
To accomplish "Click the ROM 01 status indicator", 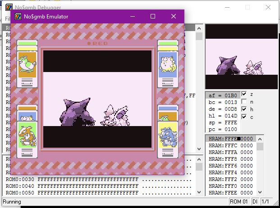I will [239, 202].
